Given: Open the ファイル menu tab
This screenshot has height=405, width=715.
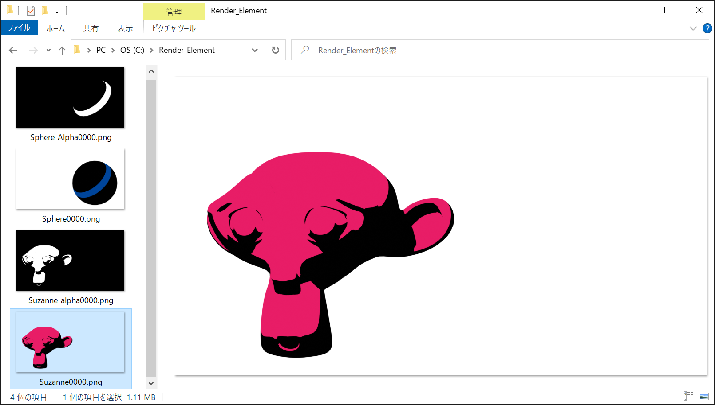Looking at the screenshot, I should coord(19,28).
